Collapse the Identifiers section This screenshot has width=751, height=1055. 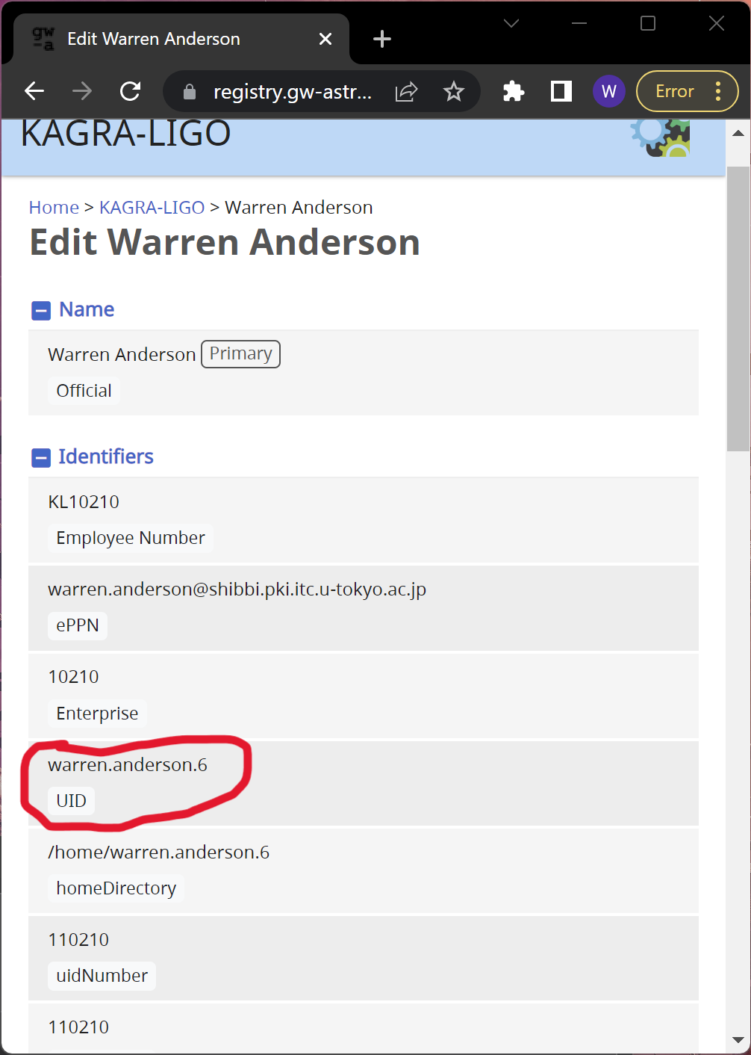[x=41, y=457]
